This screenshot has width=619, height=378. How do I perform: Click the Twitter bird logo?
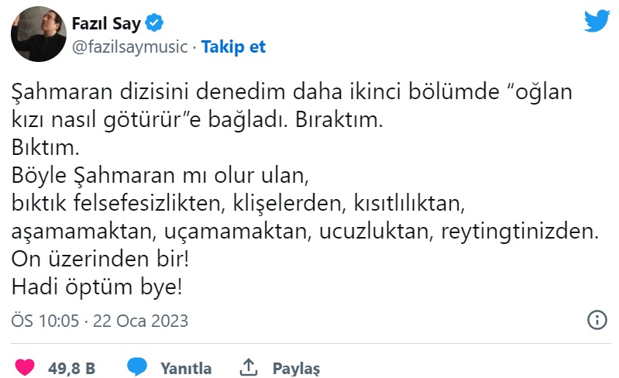[x=597, y=21]
